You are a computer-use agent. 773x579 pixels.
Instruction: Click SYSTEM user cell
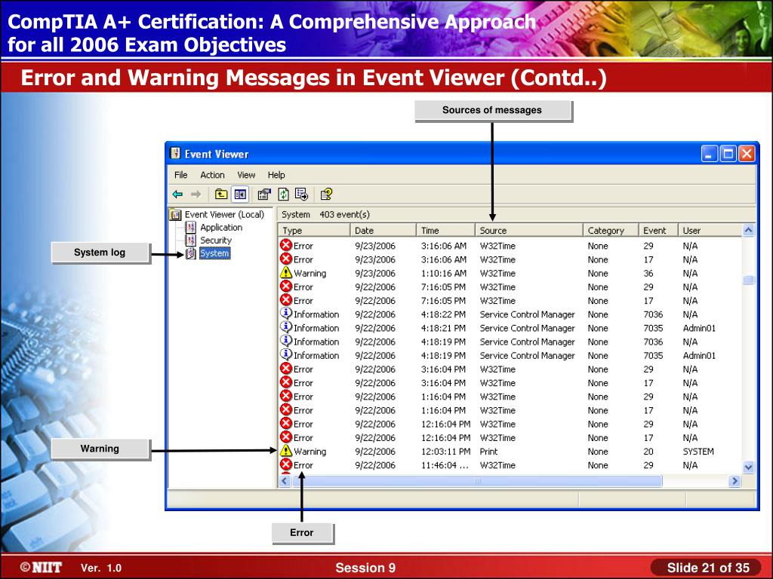click(x=698, y=452)
